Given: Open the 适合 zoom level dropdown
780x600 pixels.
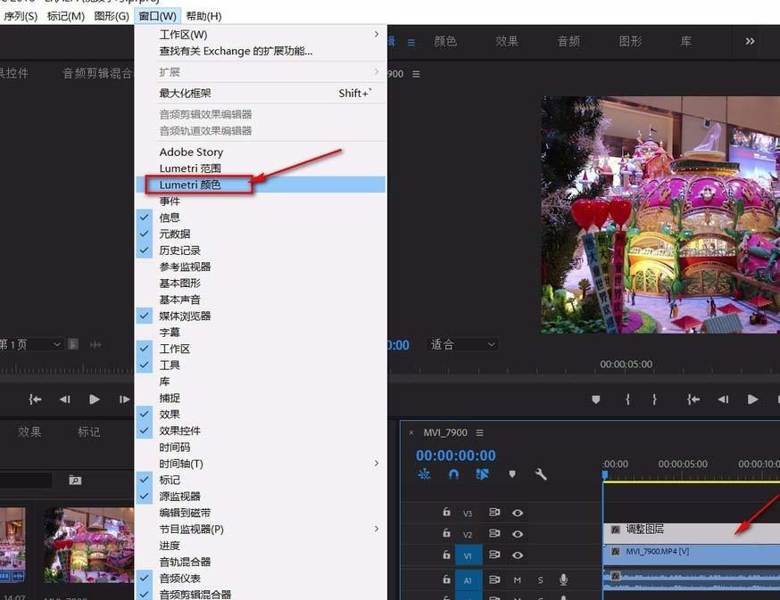Looking at the screenshot, I should (461, 344).
